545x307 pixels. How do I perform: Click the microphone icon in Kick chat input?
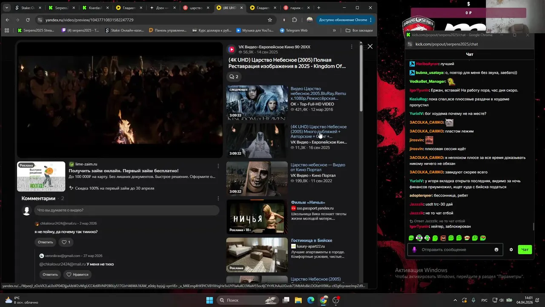coord(414,249)
